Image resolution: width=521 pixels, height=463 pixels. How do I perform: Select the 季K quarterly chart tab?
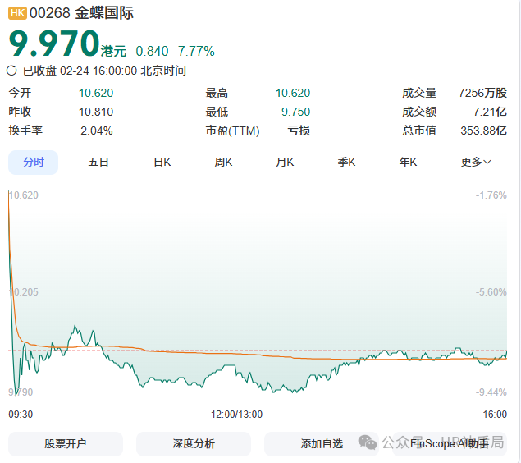point(346,163)
